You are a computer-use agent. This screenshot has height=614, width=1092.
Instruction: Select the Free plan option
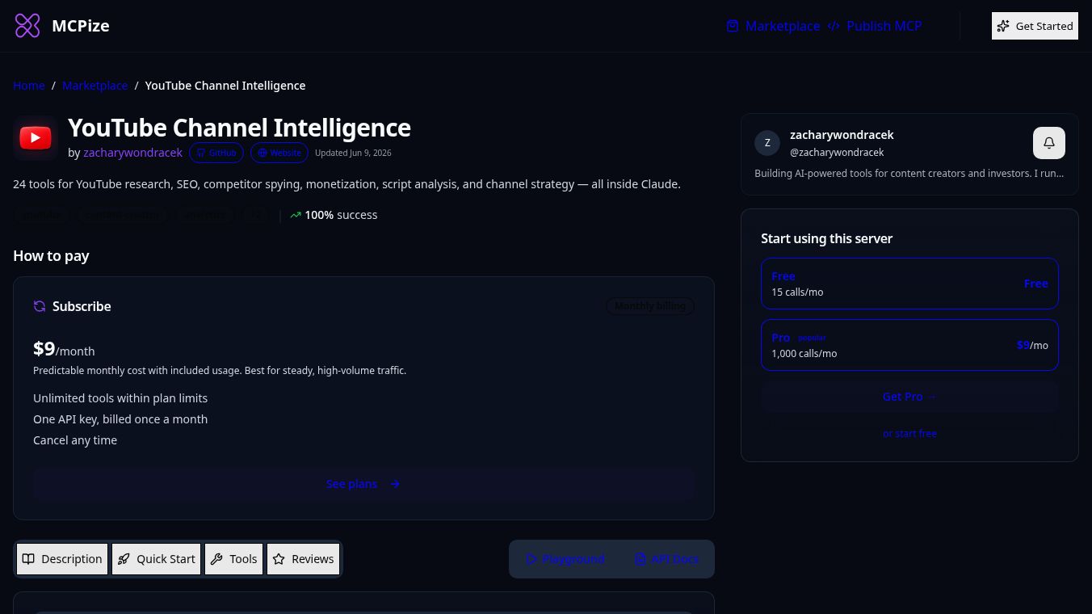[x=909, y=284]
